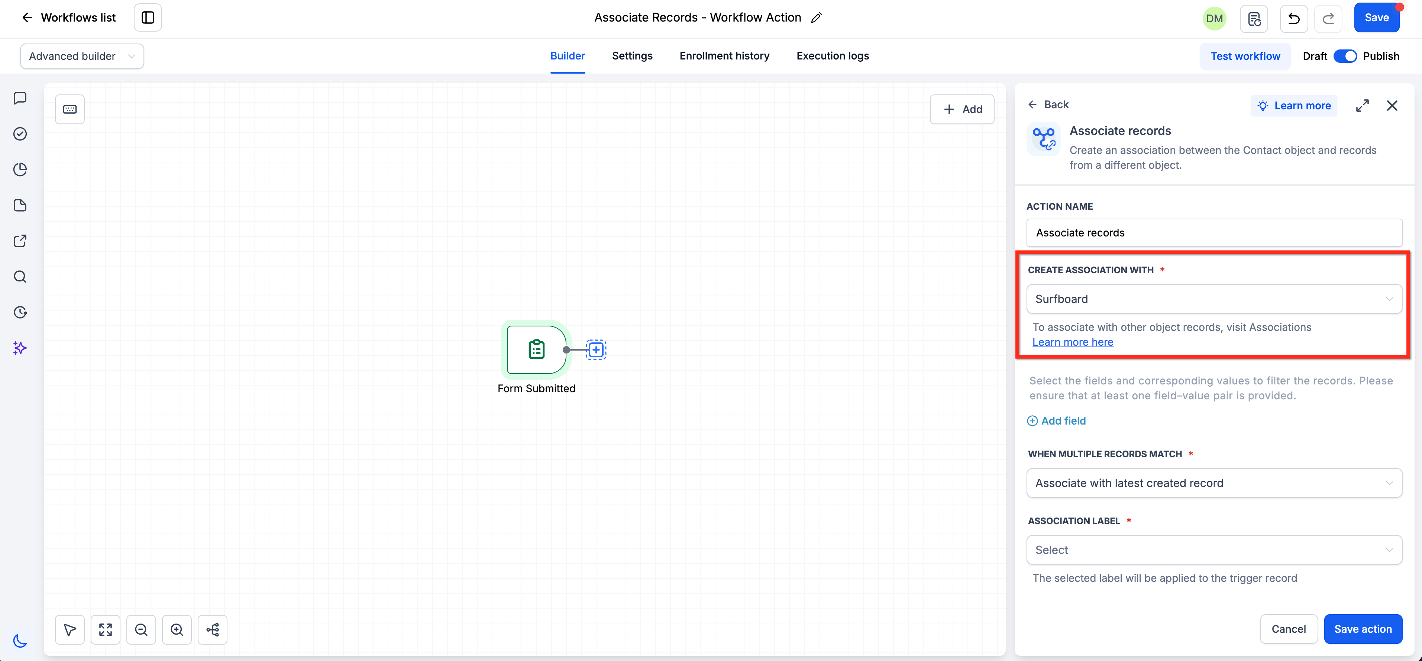Open external link icon in sidebar
Viewport: 1422px width, 661px height.
[x=20, y=241]
